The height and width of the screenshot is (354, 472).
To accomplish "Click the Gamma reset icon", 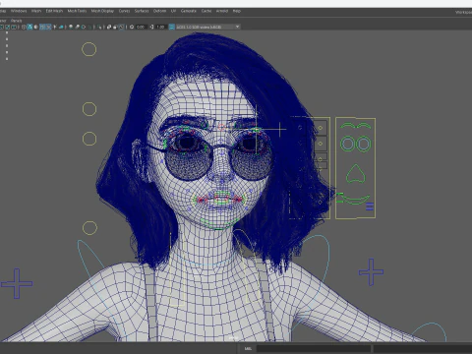I will tap(151, 27).
